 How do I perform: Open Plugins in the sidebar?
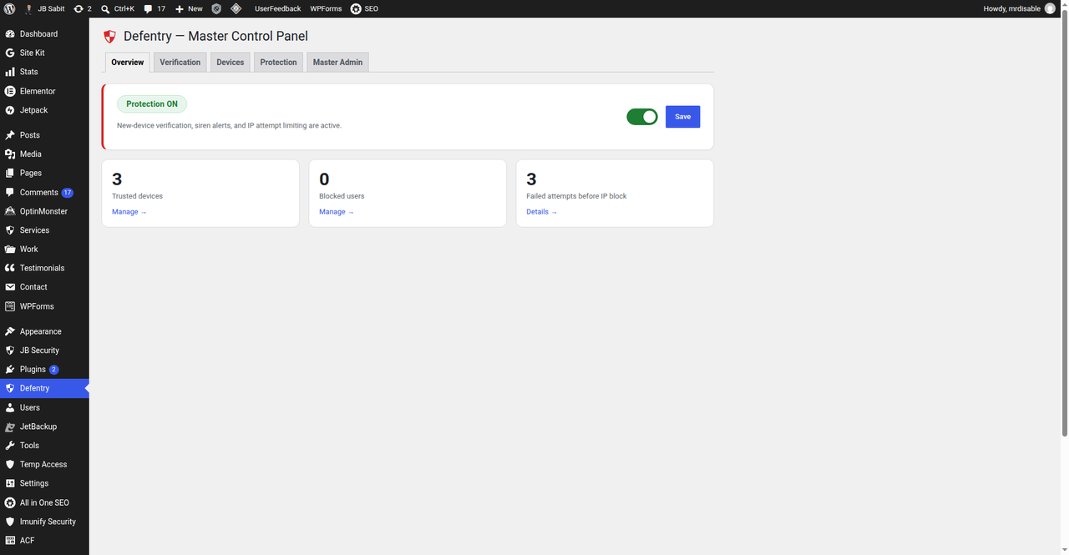(x=44, y=370)
